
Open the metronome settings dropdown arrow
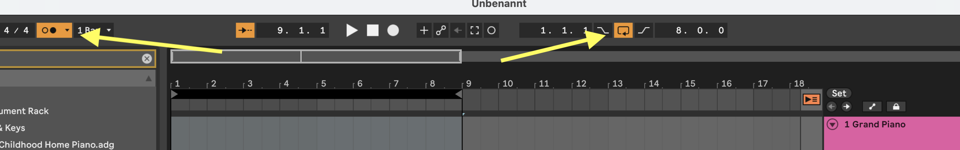67,30
